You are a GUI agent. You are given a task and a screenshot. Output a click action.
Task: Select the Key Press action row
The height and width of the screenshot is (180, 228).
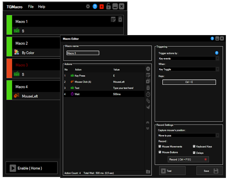[x=104, y=76]
